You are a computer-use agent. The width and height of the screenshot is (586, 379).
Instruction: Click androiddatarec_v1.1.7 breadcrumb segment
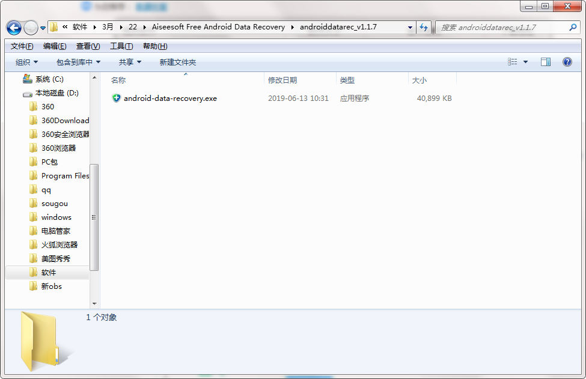pyautogui.click(x=338, y=27)
